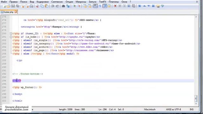Click the </html> tag on line 300
The height and width of the screenshot is (114, 203).
[x=17, y=101]
